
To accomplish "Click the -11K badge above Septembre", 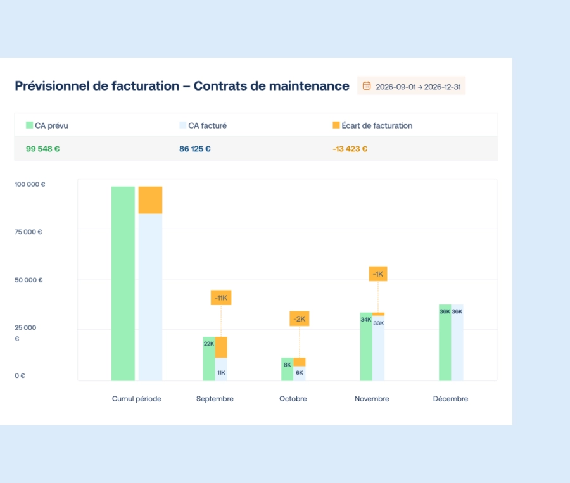I will pyautogui.click(x=220, y=297).
